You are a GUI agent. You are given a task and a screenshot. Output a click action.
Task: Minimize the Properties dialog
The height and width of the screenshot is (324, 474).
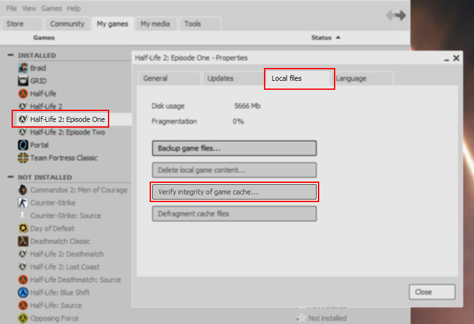click(446, 59)
